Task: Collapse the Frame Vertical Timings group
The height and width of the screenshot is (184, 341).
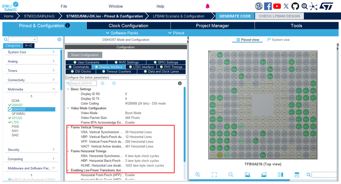Action: 68,127
